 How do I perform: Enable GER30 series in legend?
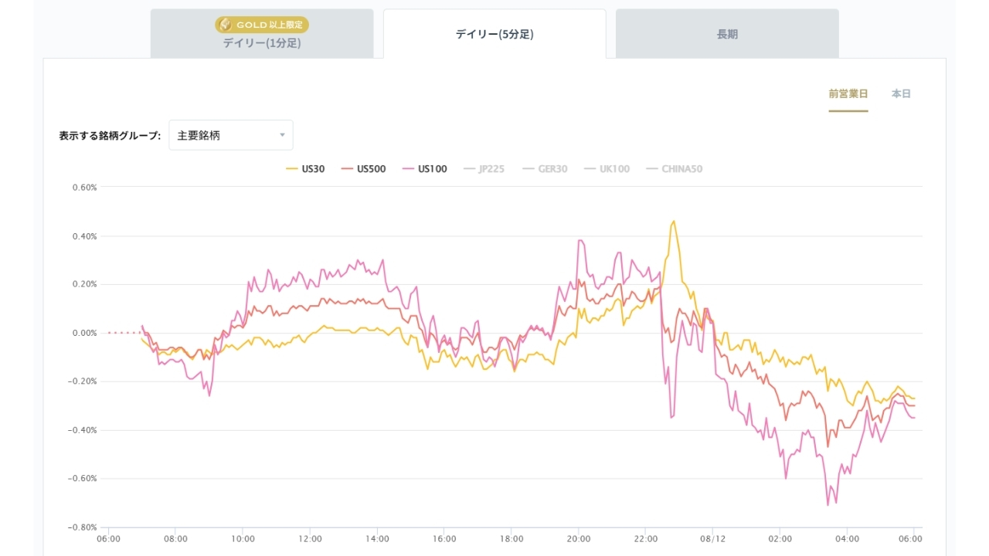tap(545, 168)
